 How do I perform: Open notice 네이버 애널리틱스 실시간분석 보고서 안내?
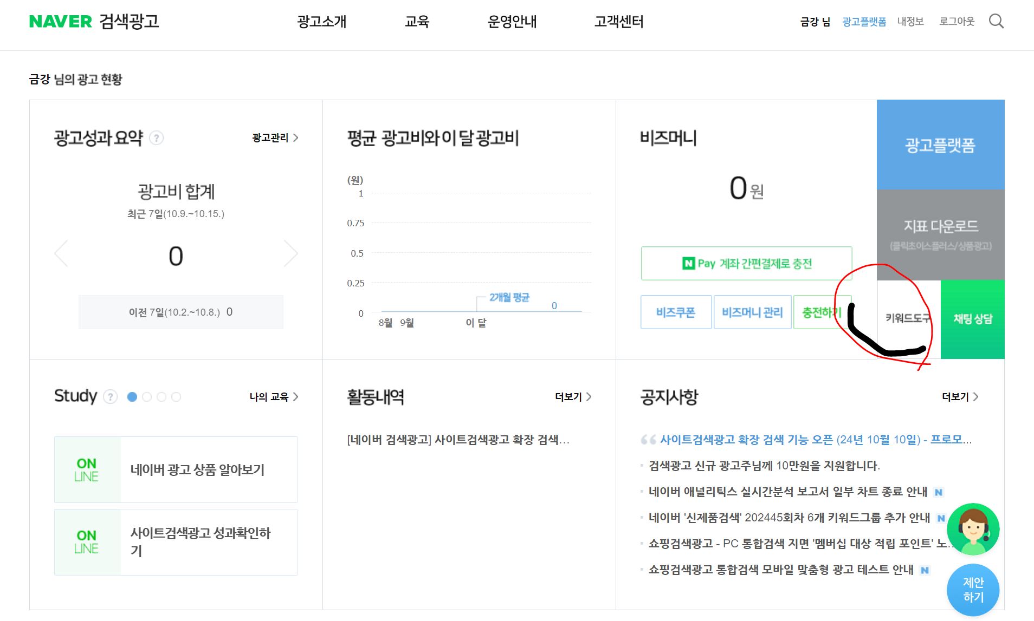(788, 492)
